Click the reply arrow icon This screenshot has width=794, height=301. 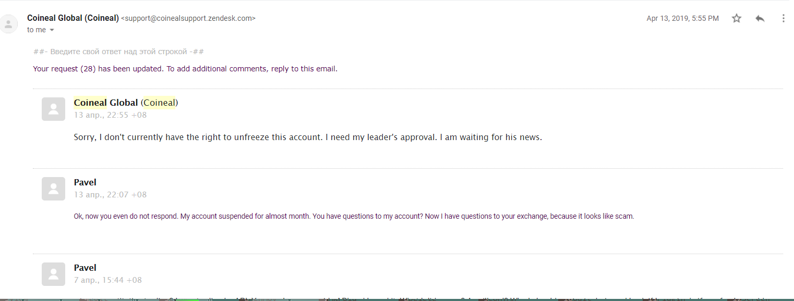[760, 18]
